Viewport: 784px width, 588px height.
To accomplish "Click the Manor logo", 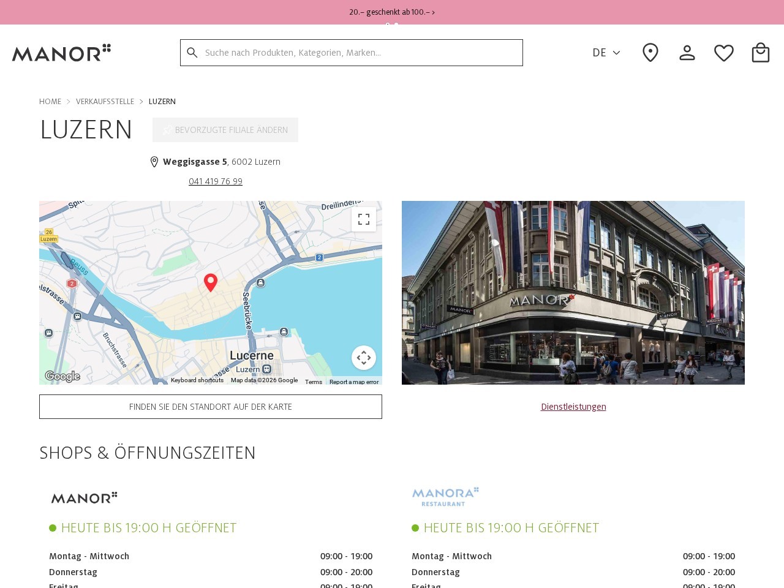I will (x=61, y=53).
